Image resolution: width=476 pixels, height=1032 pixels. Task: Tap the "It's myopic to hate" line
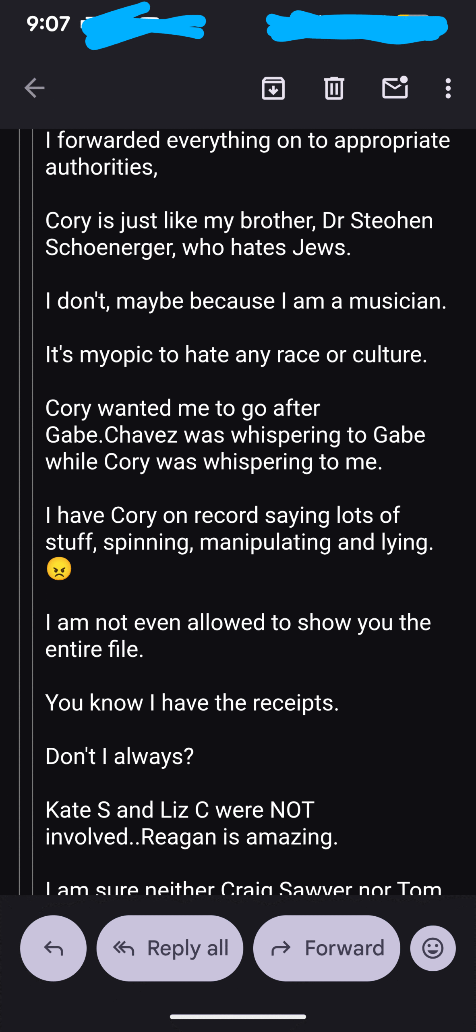click(236, 355)
